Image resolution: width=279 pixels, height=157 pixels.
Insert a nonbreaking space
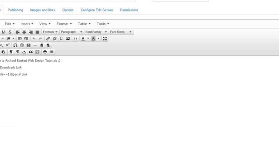[x=24, y=52]
